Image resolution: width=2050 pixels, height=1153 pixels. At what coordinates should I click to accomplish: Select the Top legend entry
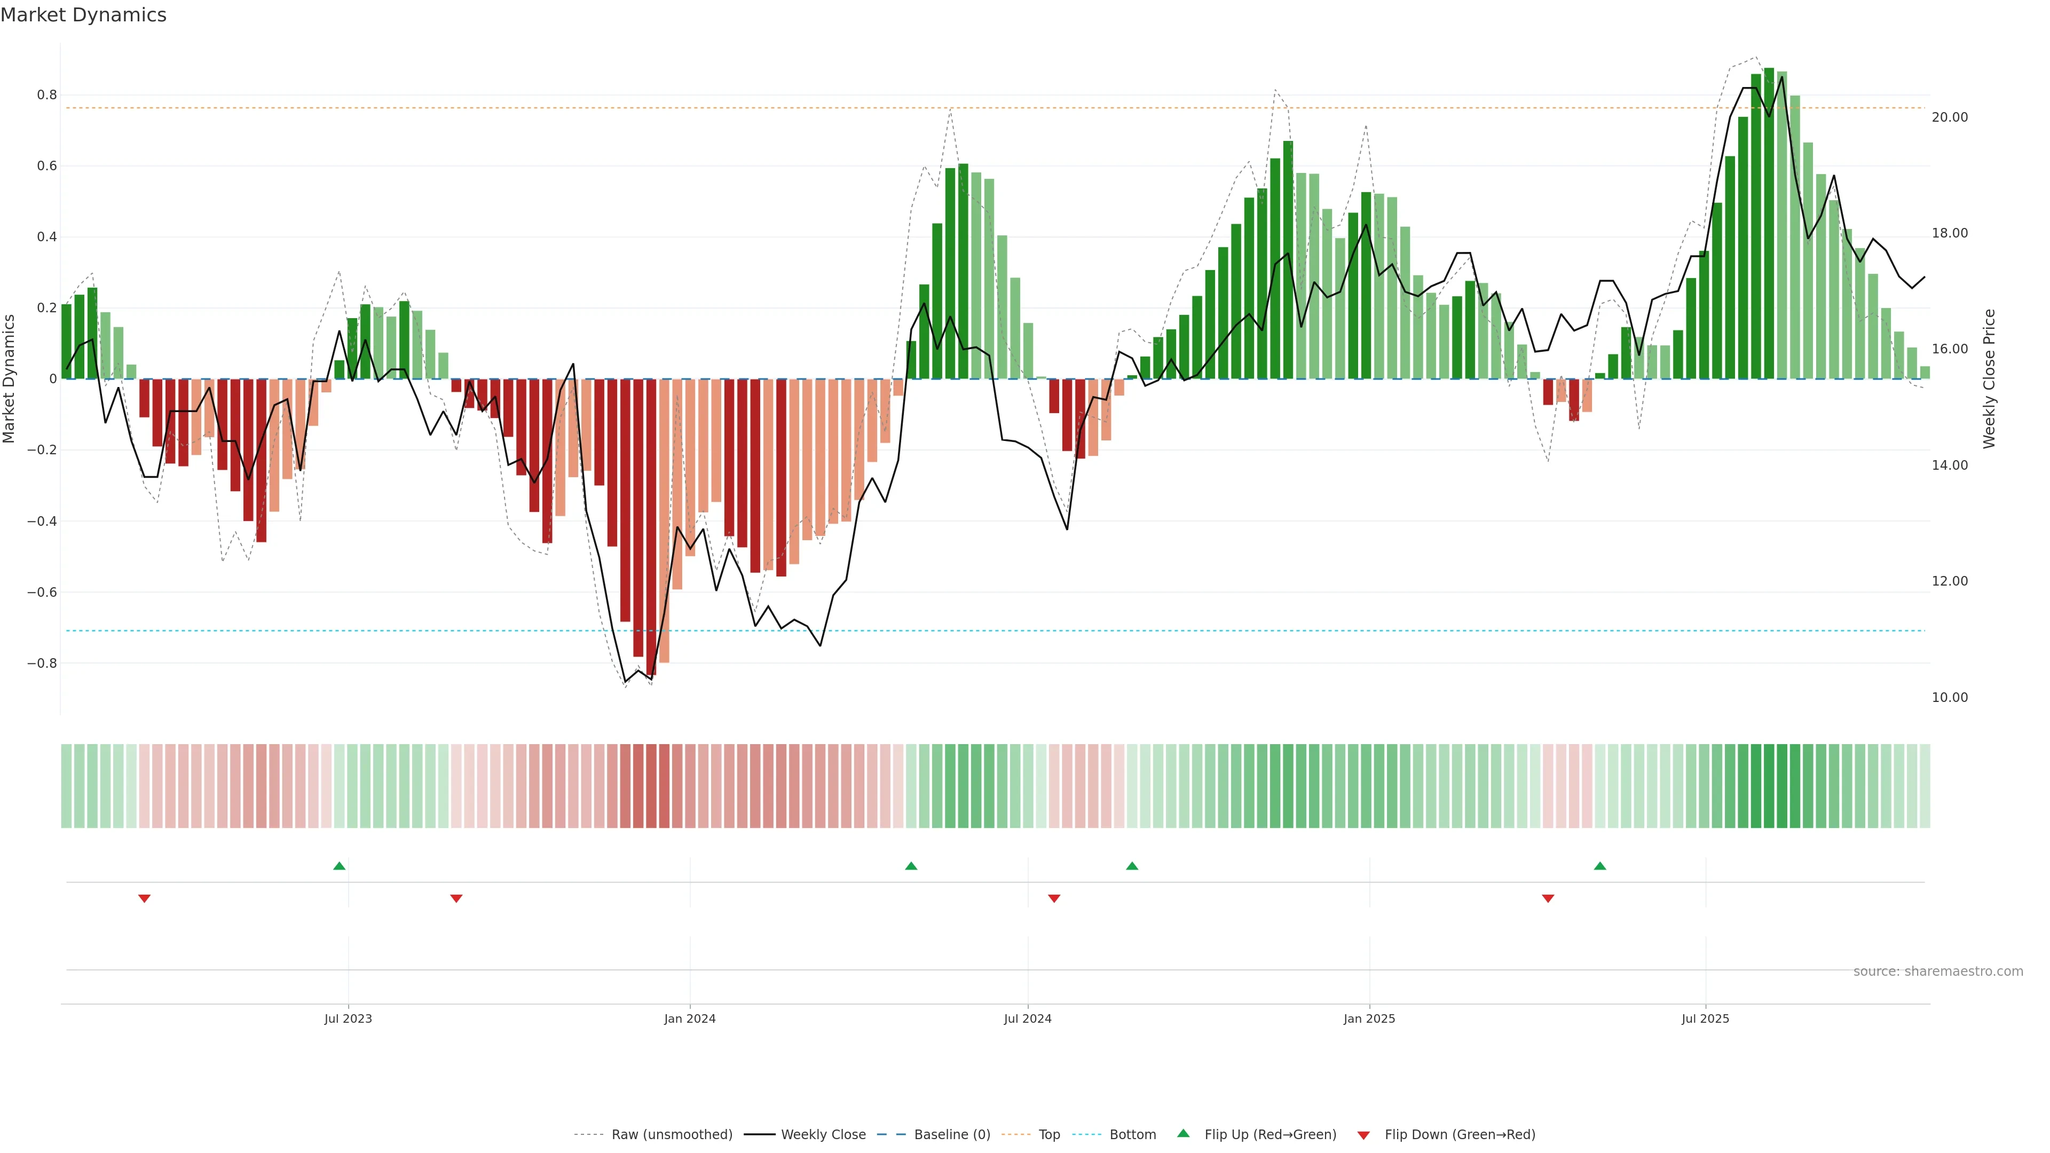point(1049,1135)
